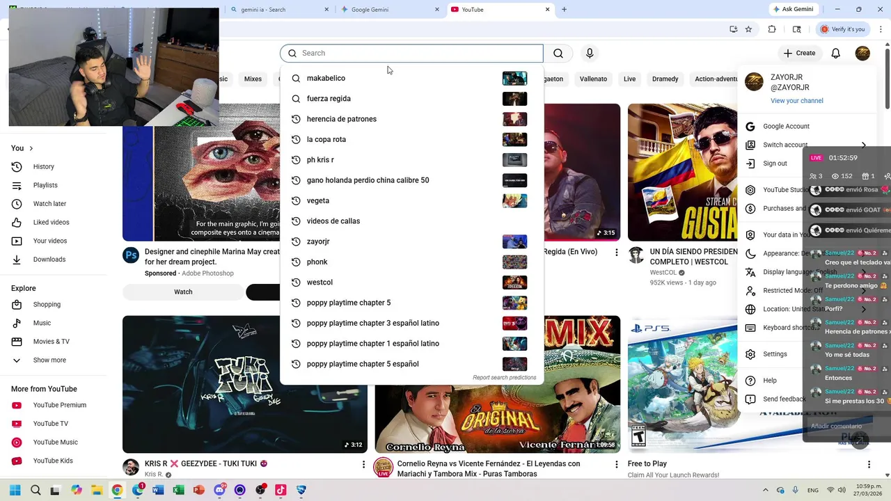The image size is (891, 501).
Task: Open Liked videos in the sidebar
Action: pyautogui.click(x=53, y=223)
